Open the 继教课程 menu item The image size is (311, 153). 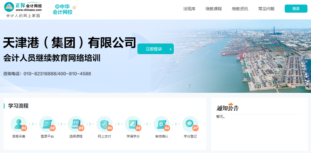[214, 9]
